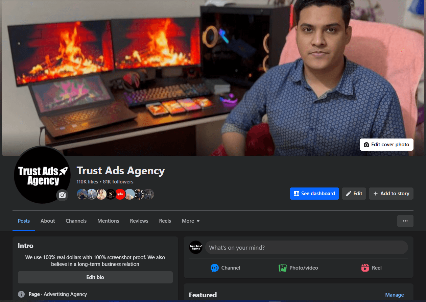Click the cover photo image

coord(213,78)
